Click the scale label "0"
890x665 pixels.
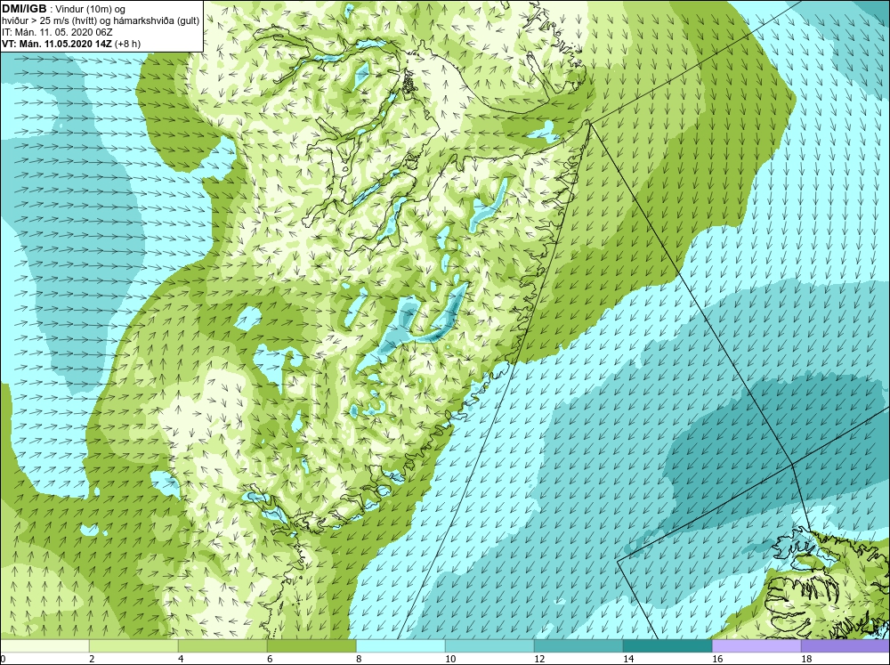coord(4,659)
